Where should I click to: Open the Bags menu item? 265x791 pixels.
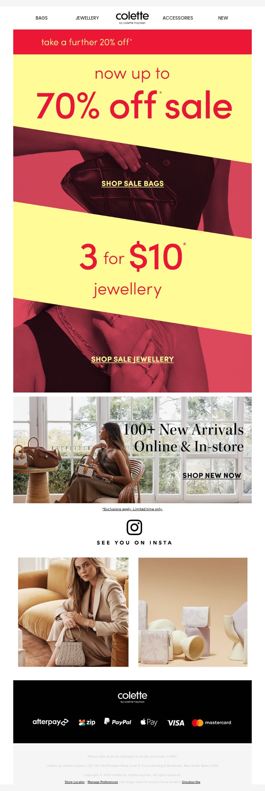click(x=42, y=18)
